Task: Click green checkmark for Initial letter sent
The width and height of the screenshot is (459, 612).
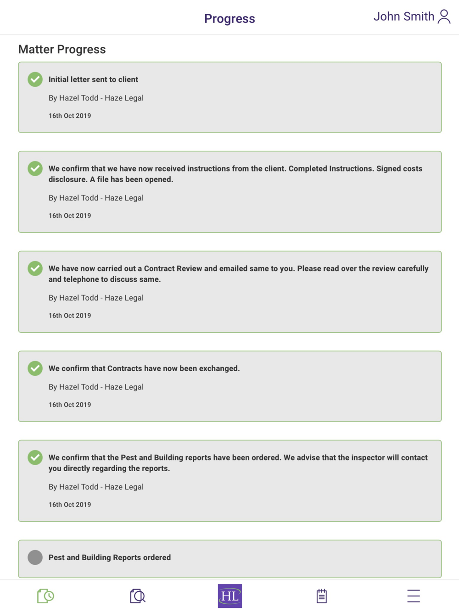Action: click(x=35, y=79)
